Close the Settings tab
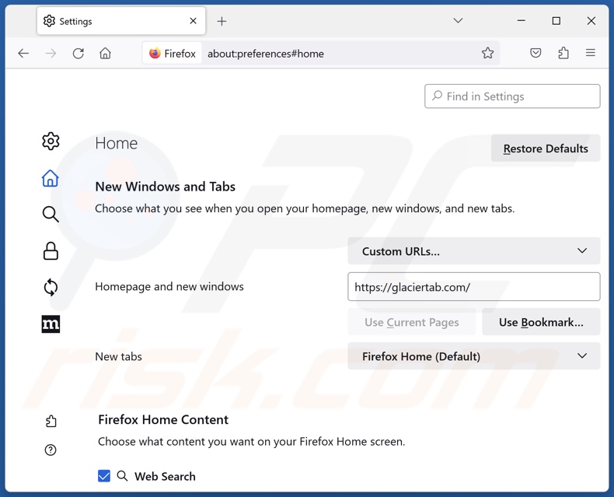The height and width of the screenshot is (497, 614). (193, 21)
